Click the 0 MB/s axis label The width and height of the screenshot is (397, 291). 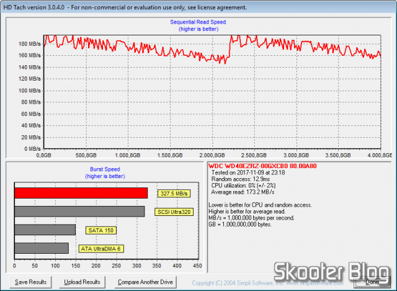(32, 149)
